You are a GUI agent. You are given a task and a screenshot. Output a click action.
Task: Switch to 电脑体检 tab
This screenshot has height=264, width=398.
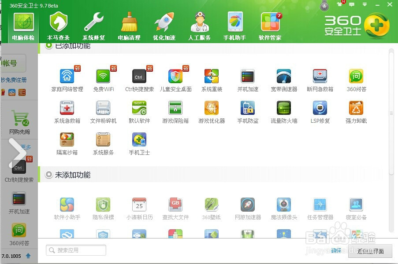[23, 26]
